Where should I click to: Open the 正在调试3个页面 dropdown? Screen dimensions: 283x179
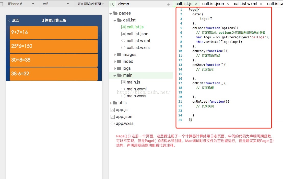pyautogui.click(x=91, y=4)
